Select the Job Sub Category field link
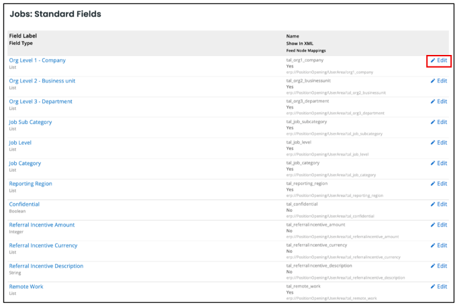Screen dimensions: 457x305 tap(30, 122)
